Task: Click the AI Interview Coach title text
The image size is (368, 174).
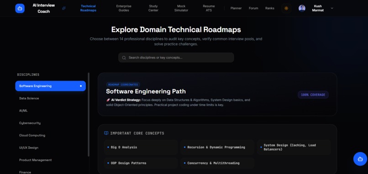Action: (44, 8)
